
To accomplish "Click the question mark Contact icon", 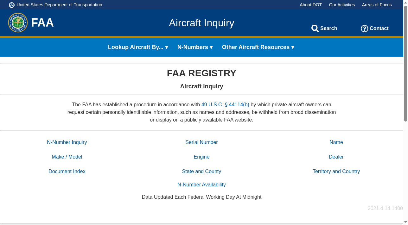I will pos(364,28).
